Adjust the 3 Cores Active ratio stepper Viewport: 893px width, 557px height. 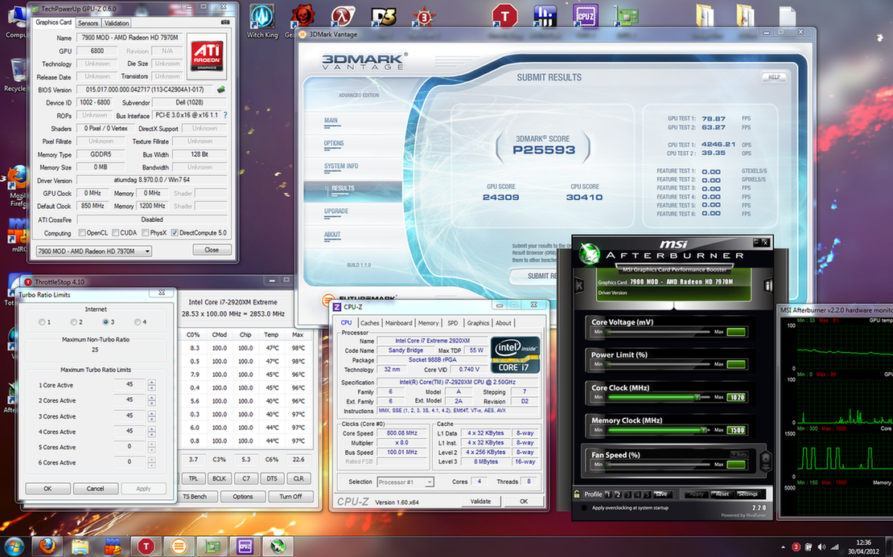(151, 416)
